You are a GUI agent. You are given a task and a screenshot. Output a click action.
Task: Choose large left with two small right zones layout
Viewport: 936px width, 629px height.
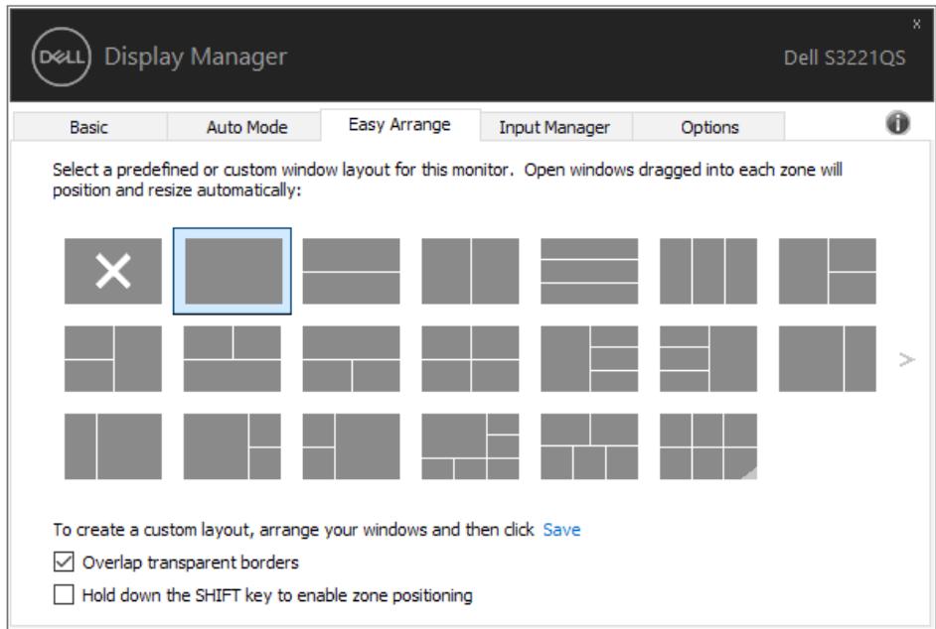tap(233, 446)
